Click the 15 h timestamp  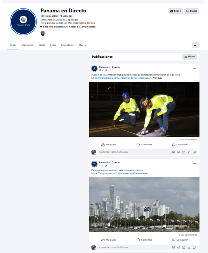click(x=101, y=70)
